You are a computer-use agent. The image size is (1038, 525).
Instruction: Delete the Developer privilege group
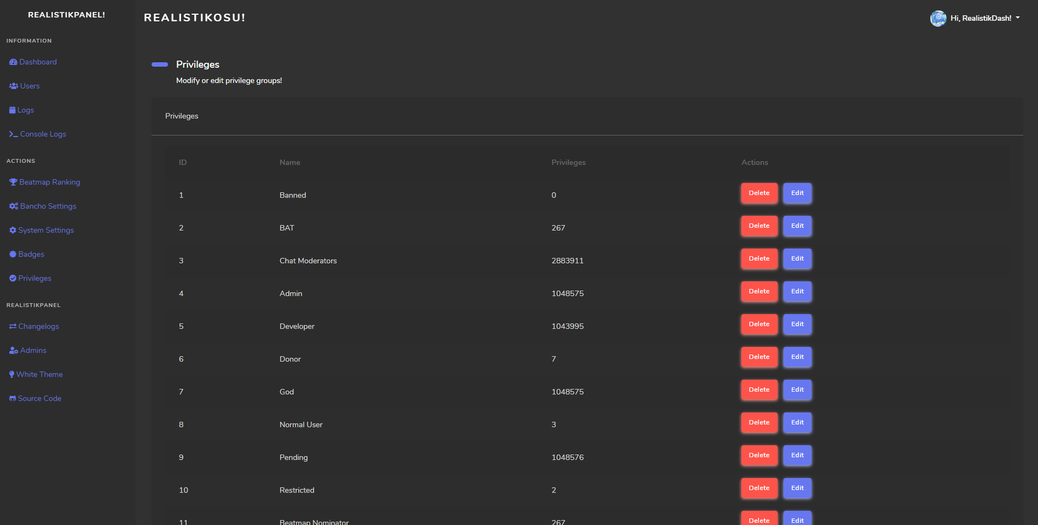point(759,325)
